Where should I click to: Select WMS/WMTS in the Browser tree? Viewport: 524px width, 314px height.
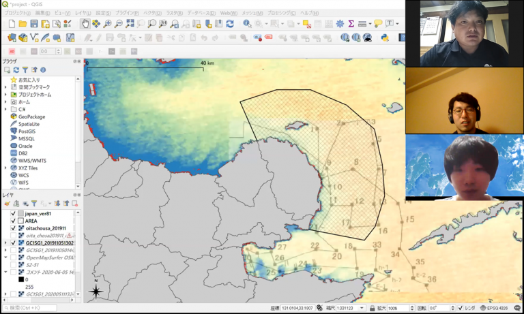click(x=33, y=161)
